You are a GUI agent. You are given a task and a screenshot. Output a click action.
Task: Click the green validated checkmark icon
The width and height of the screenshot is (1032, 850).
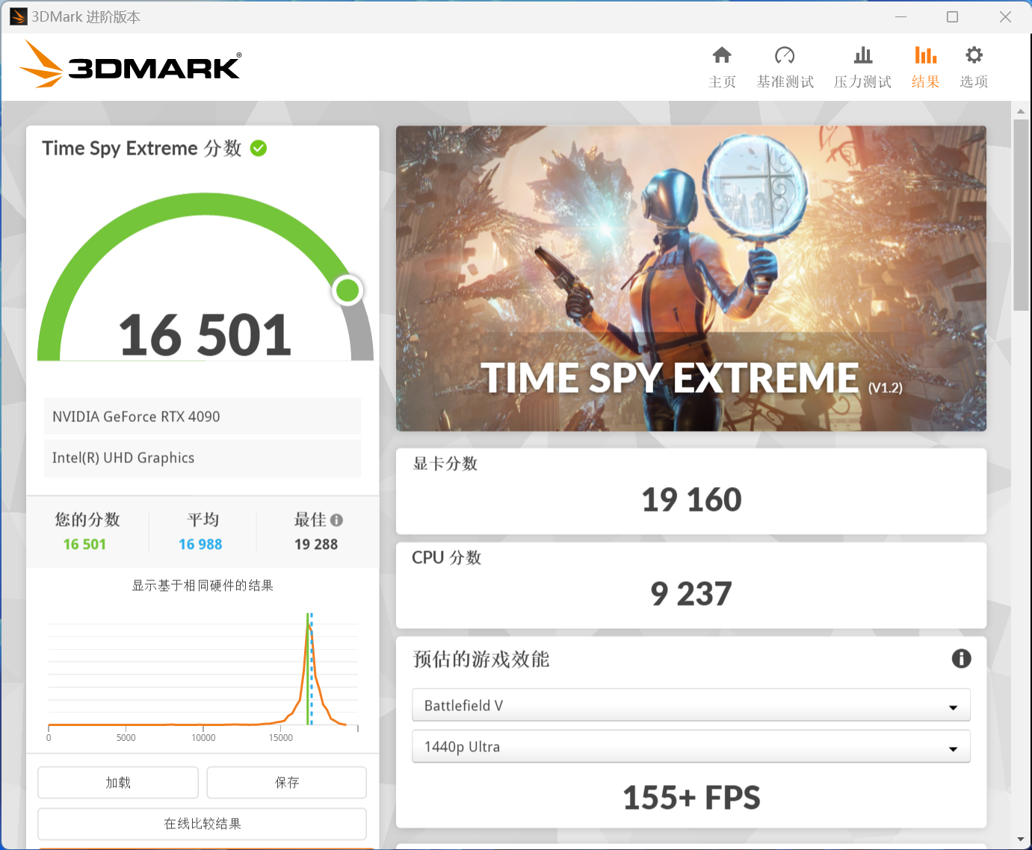point(259,149)
